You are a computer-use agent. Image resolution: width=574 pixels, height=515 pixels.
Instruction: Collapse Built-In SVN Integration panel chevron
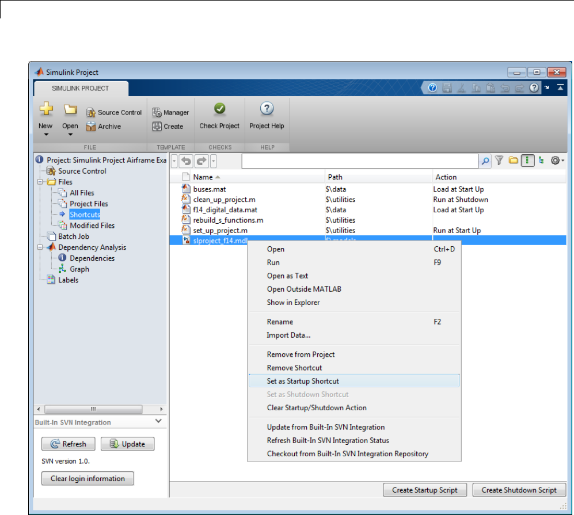click(158, 421)
